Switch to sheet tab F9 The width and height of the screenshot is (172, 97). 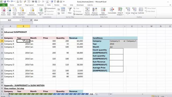(87, 94)
